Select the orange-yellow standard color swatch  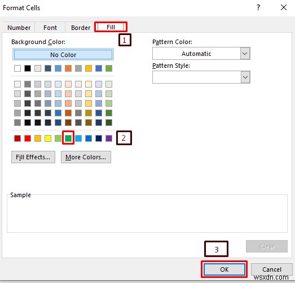38,138
